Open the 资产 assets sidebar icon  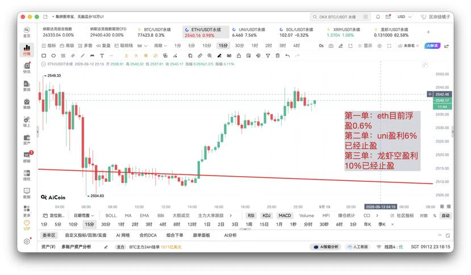27,139
